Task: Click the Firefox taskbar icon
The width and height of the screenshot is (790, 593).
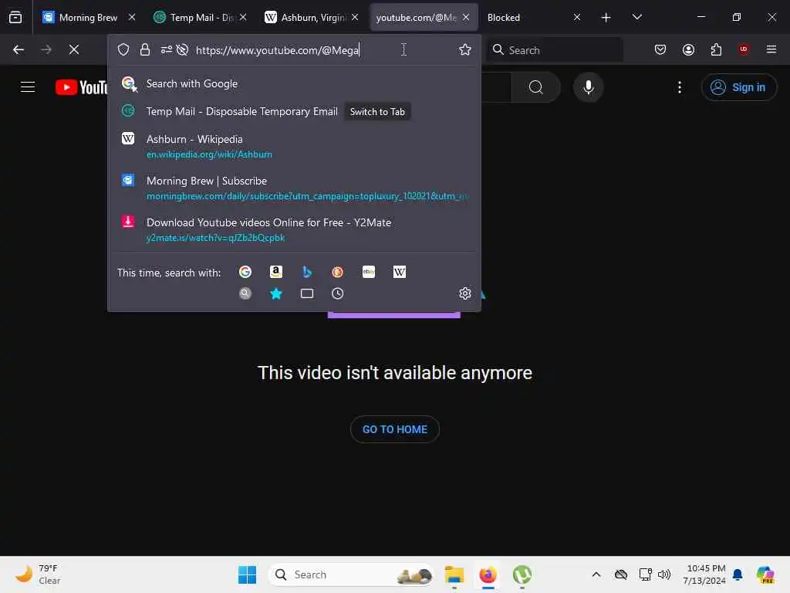Action: point(488,574)
